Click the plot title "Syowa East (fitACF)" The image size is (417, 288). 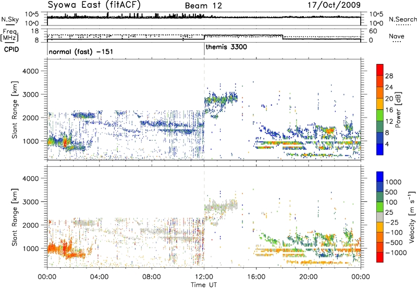pyautogui.click(x=94, y=5)
